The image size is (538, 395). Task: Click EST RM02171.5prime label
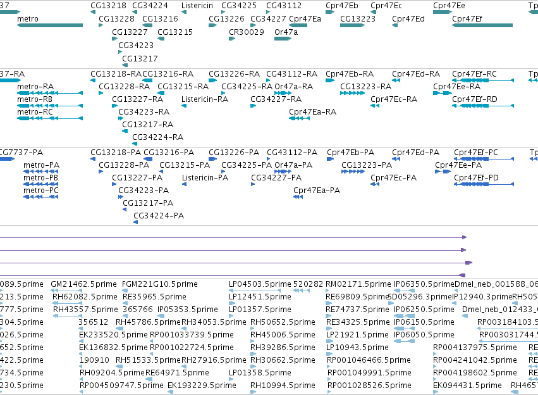pyautogui.click(x=358, y=284)
